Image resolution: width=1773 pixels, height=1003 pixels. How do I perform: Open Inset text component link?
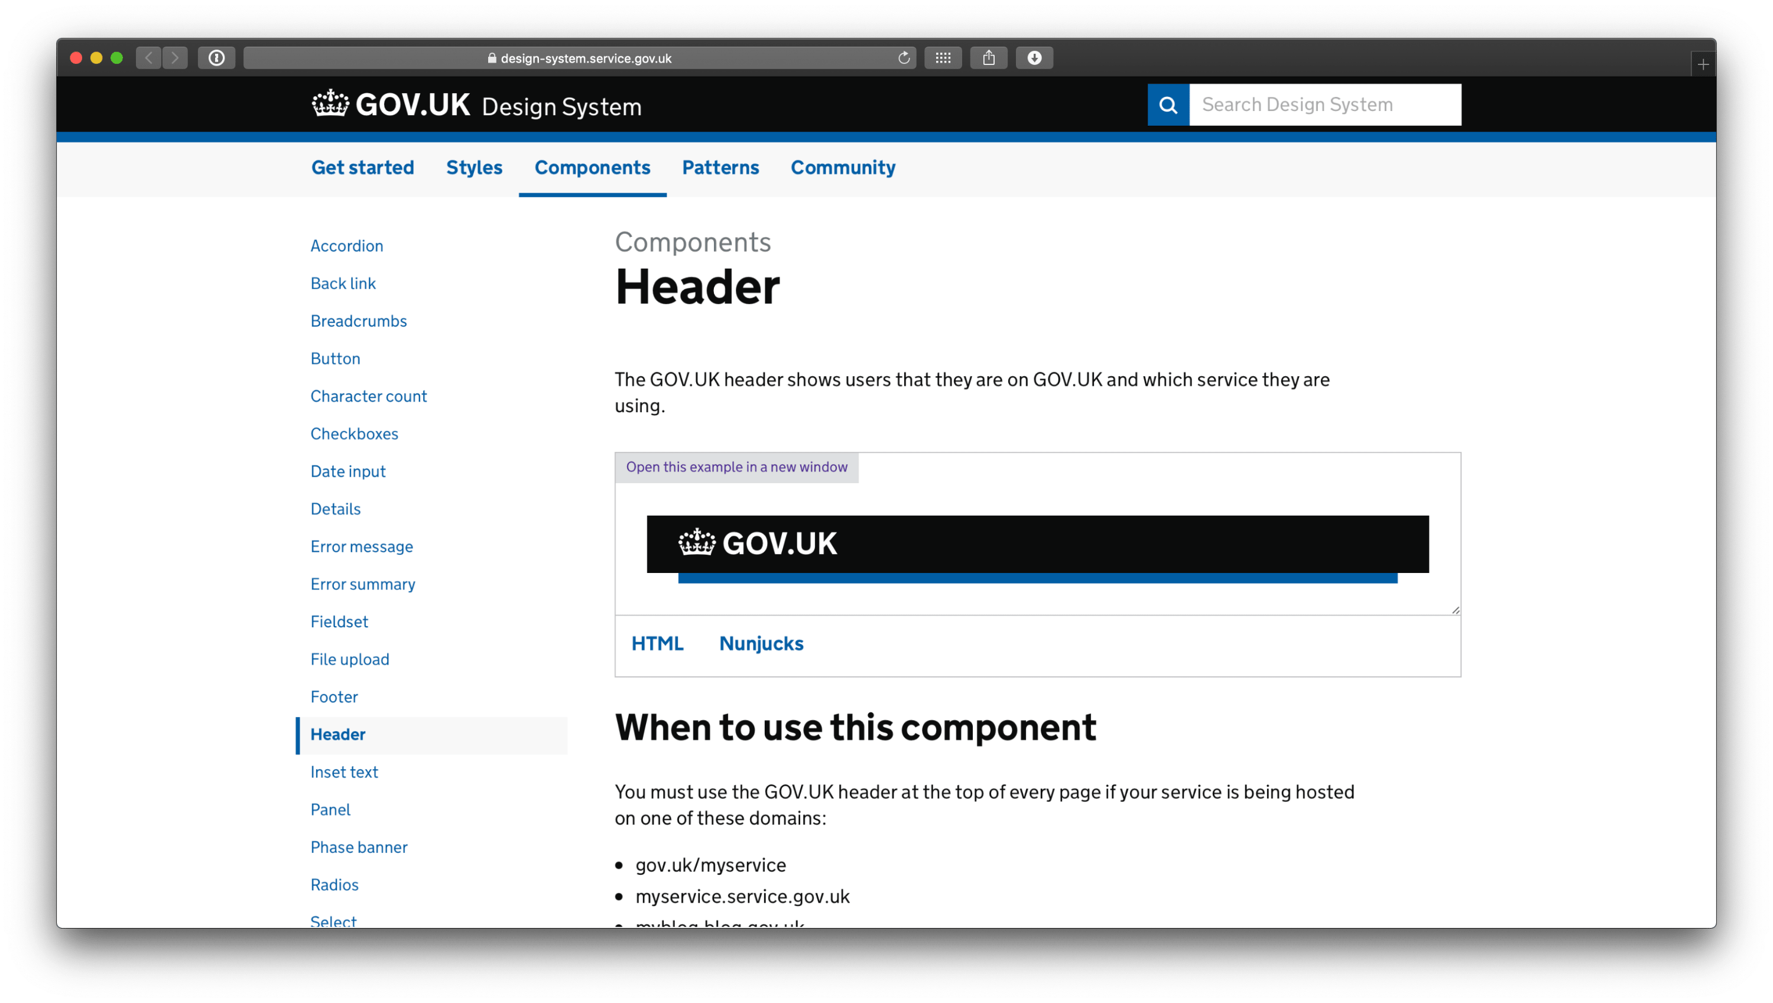[x=344, y=772]
